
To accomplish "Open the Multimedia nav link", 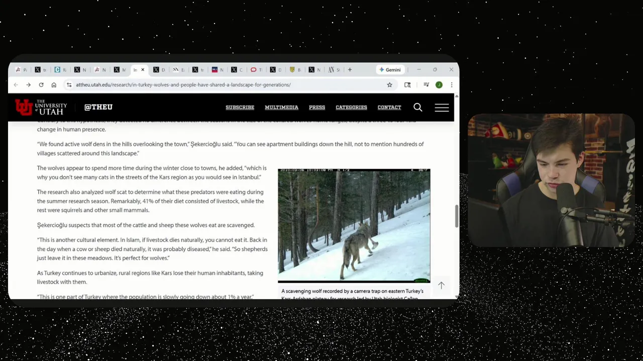I will coord(281,107).
